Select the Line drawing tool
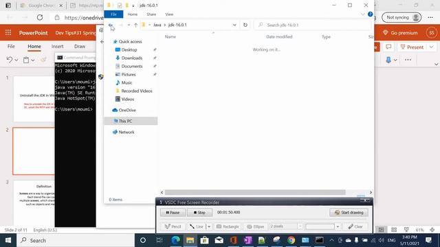The image size is (440, 247). tap(197, 226)
